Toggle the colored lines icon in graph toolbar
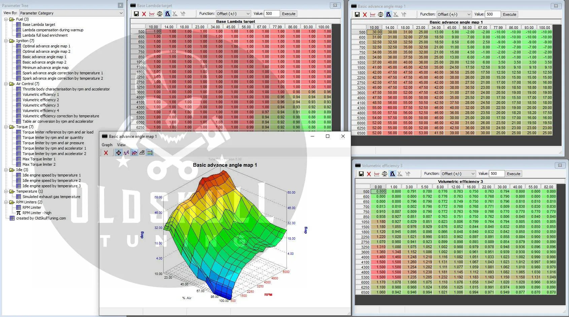This screenshot has width=569, height=317. click(150, 153)
